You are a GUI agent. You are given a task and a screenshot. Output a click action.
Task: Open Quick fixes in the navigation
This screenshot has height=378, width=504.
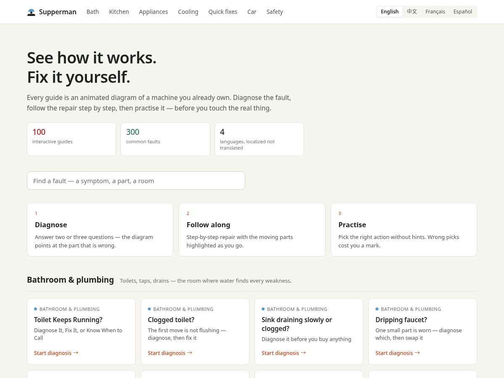coord(223,12)
